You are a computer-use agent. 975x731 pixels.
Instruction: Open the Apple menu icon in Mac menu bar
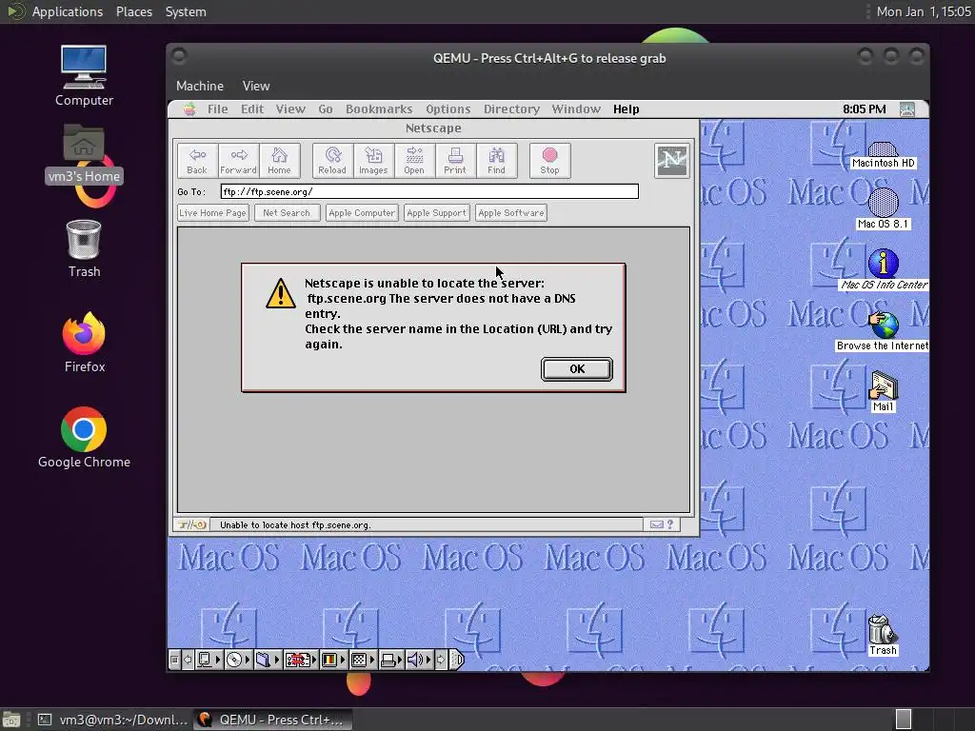(189, 109)
